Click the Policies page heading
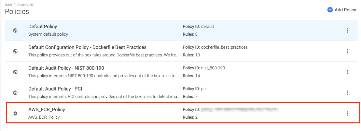This screenshot has height=131, width=361. [x=17, y=12]
